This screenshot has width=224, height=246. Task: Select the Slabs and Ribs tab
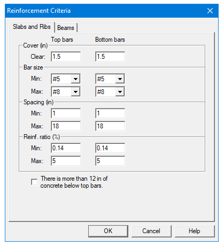(32, 27)
